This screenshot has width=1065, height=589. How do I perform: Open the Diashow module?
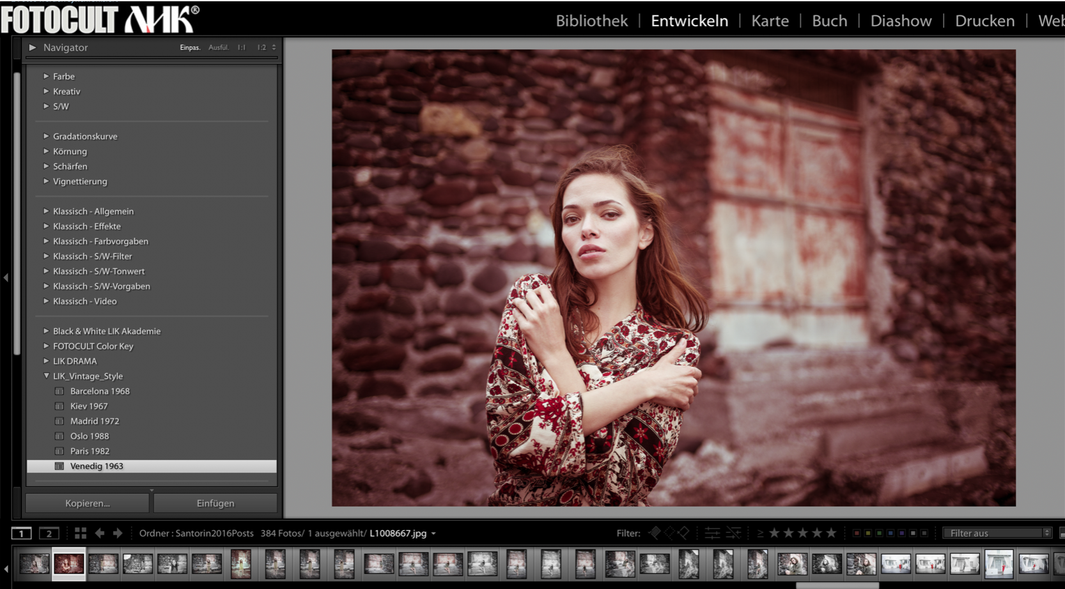901,21
